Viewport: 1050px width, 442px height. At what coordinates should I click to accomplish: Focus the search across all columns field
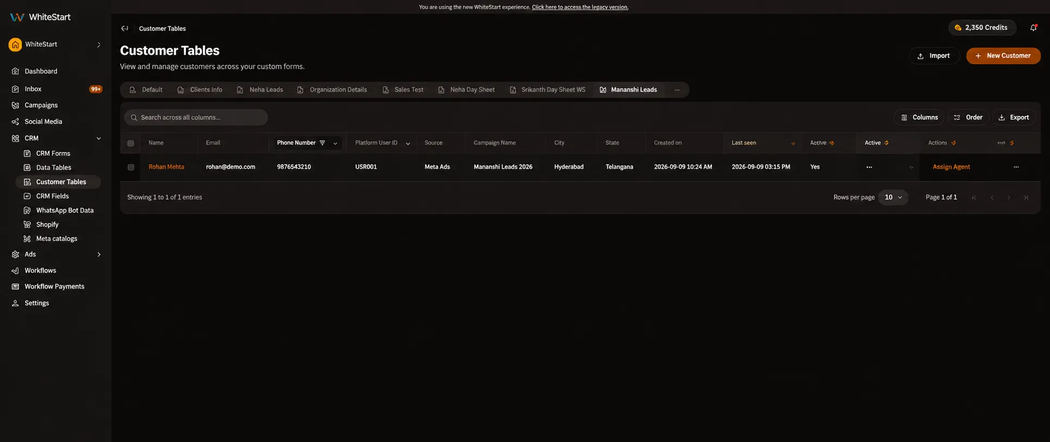pos(196,117)
